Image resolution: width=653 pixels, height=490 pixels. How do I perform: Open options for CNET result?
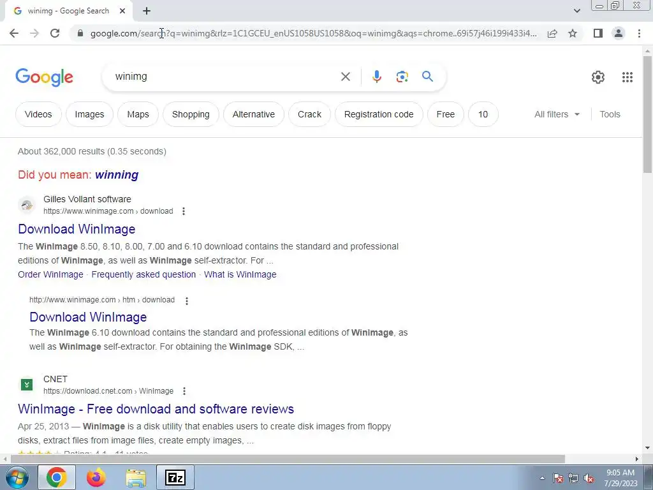[184, 391]
